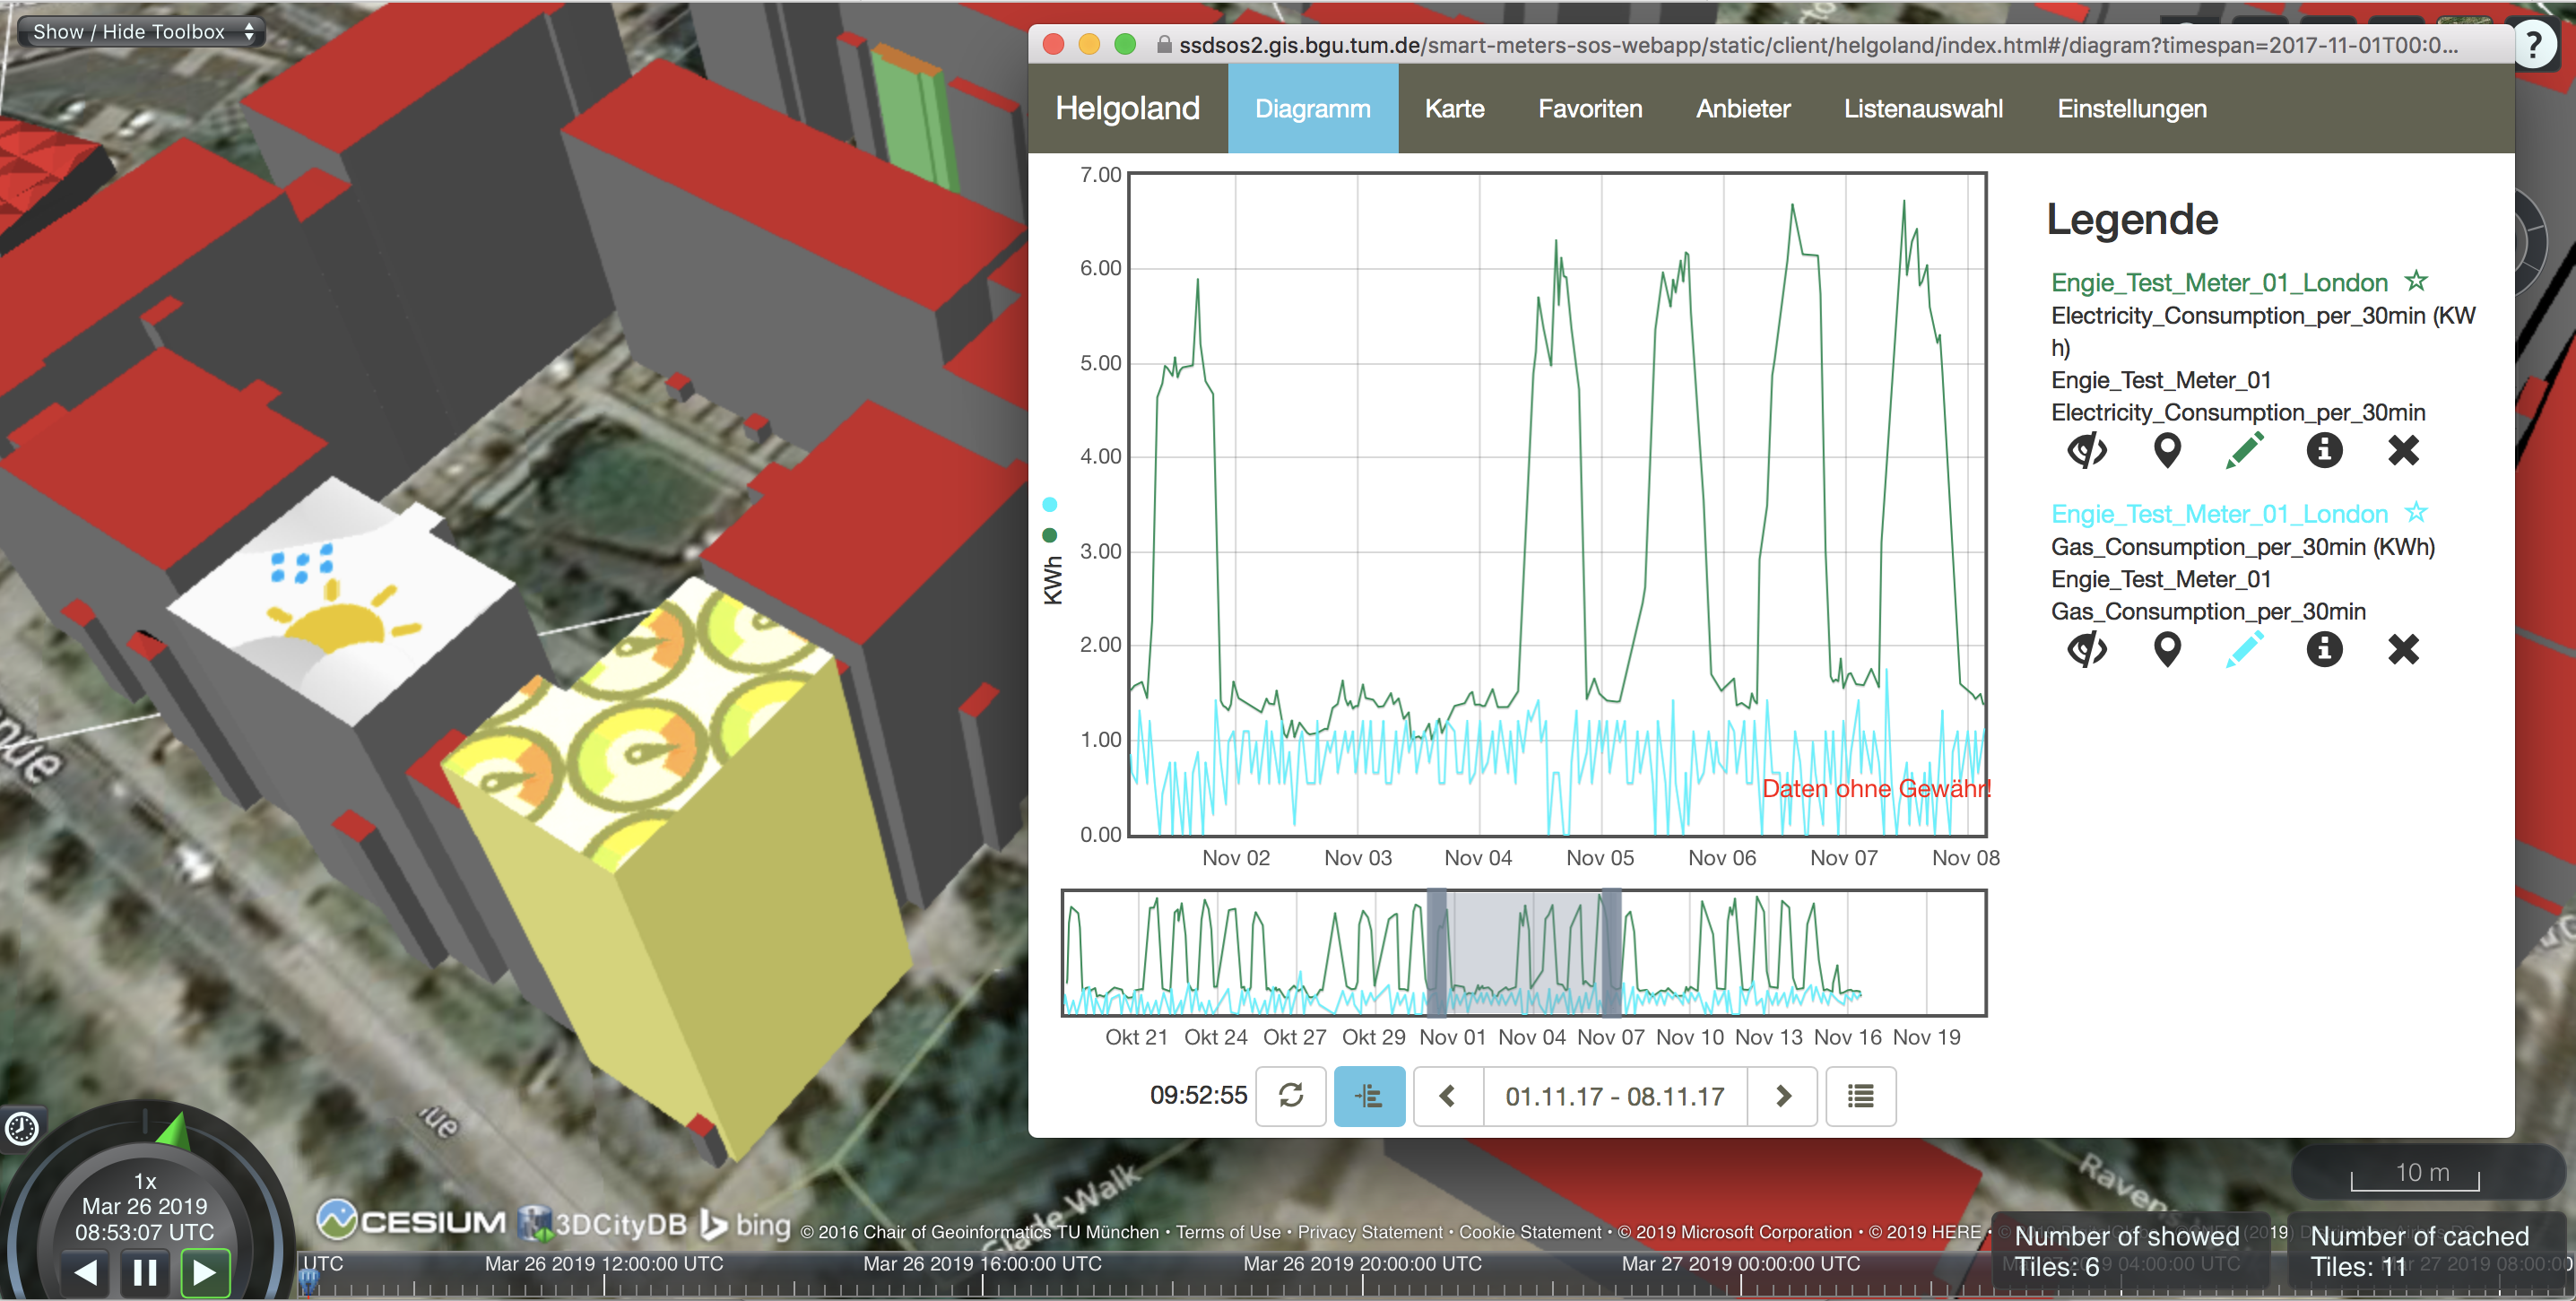Open the Show / Hide Toolbox dropdown
2576x1301 pixels.
point(141,31)
